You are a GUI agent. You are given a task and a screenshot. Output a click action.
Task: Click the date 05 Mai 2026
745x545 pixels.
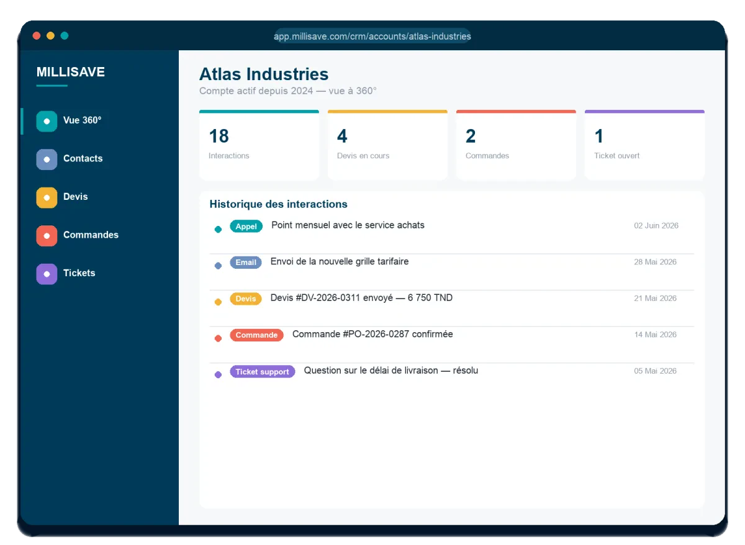point(656,371)
